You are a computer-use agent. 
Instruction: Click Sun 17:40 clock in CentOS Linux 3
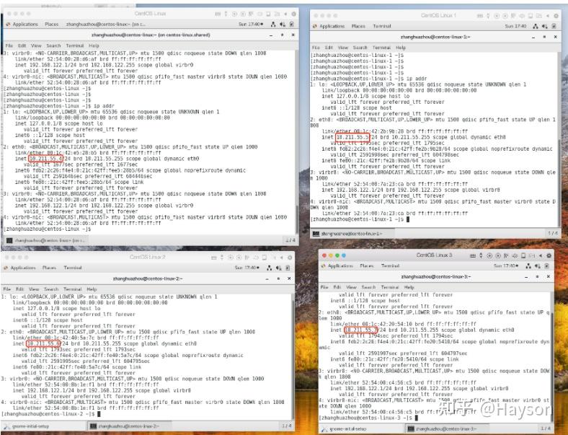click(506, 265)
